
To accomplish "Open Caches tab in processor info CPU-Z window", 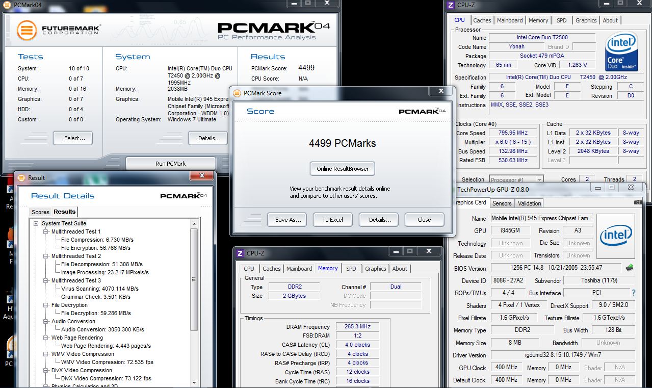I will pyautogui.click(x=482, y=20).
